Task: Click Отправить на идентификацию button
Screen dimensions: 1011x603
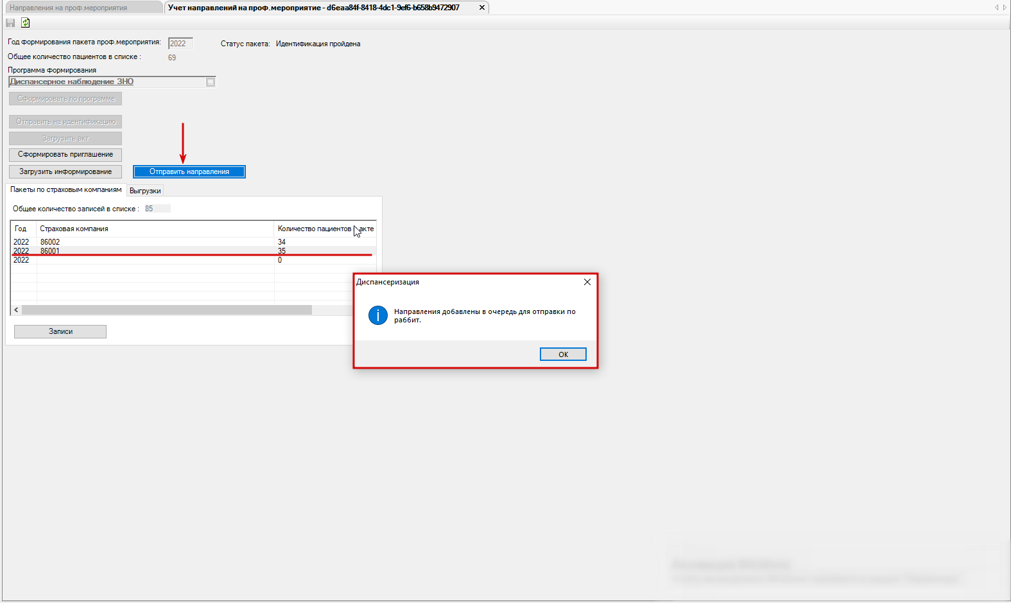Action: tap(65, 121)
